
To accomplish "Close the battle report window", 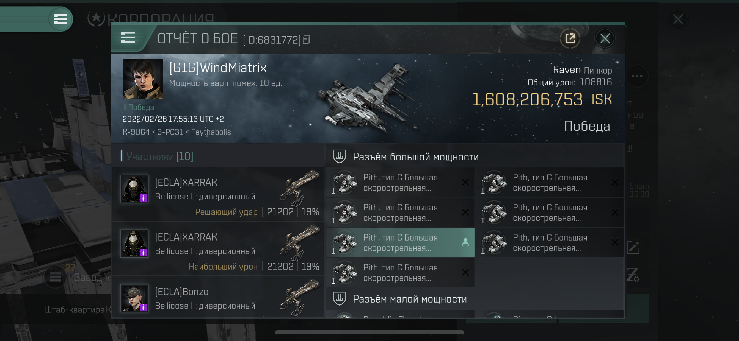I will coord(605,38).
